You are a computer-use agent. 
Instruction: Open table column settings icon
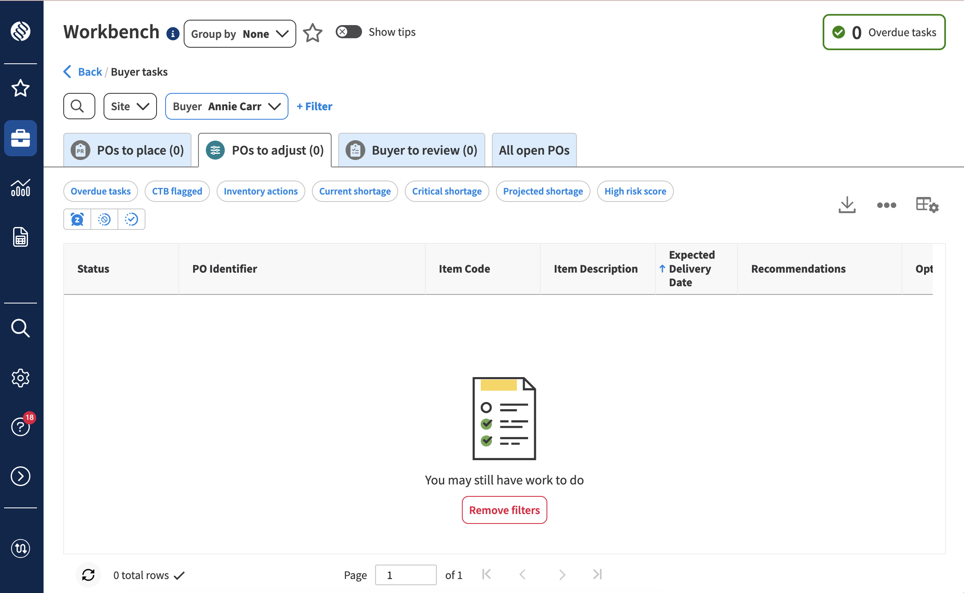[927, 205]
